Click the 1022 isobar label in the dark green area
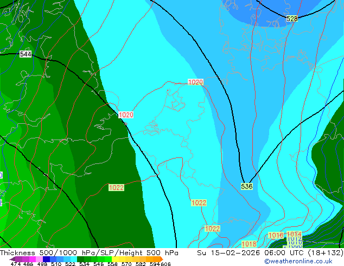This screenshot has width=344, height=266. tap(116, 188)
